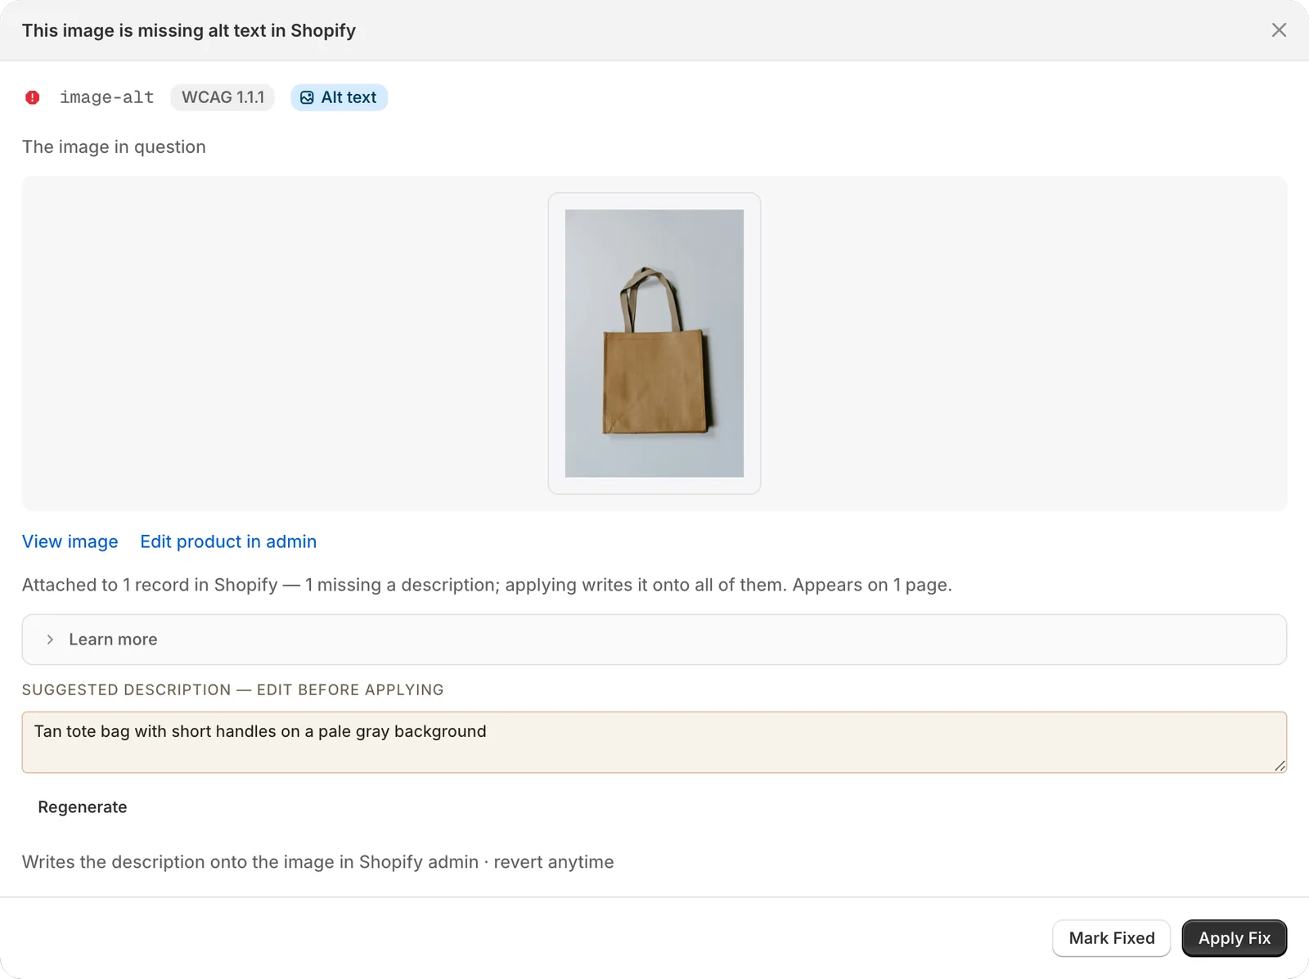Click the 'Suggested description' label

[233, 689]
